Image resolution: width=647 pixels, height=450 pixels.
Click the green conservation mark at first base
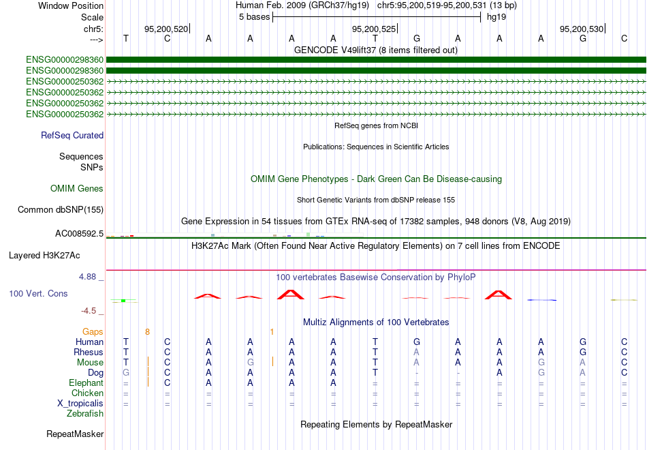pyautogui.click(x=123, y=301)
